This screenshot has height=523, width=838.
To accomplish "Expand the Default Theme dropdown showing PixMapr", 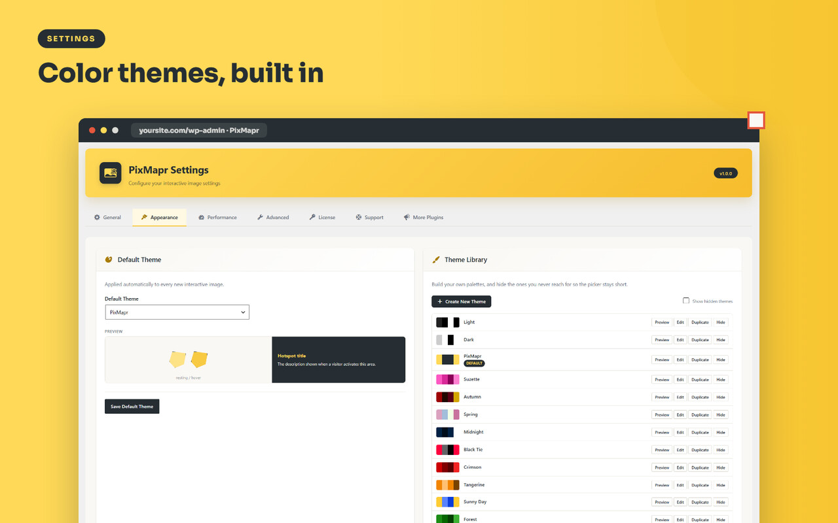I will [177, 312].
